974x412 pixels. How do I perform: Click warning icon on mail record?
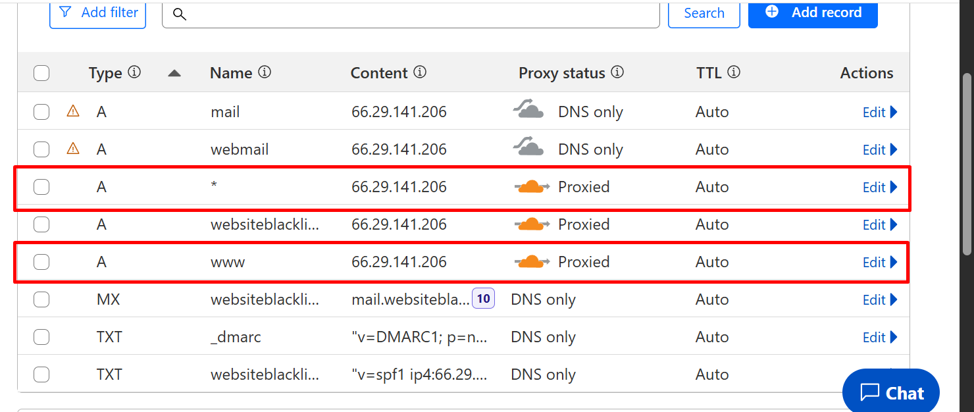(73, 111)
